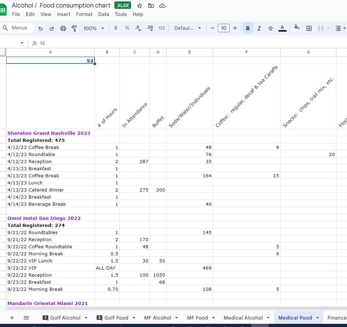Click the font size field showing 10

coord(223,28)
